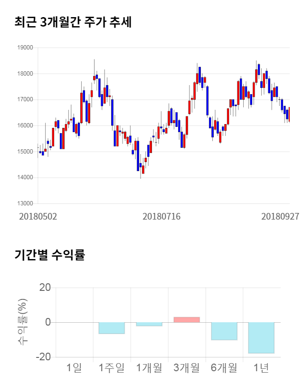Image resolution: width=304 pixels, height=385 pixels.
Task: Select the 6개월 period label
Action: [x=224, y=367]
